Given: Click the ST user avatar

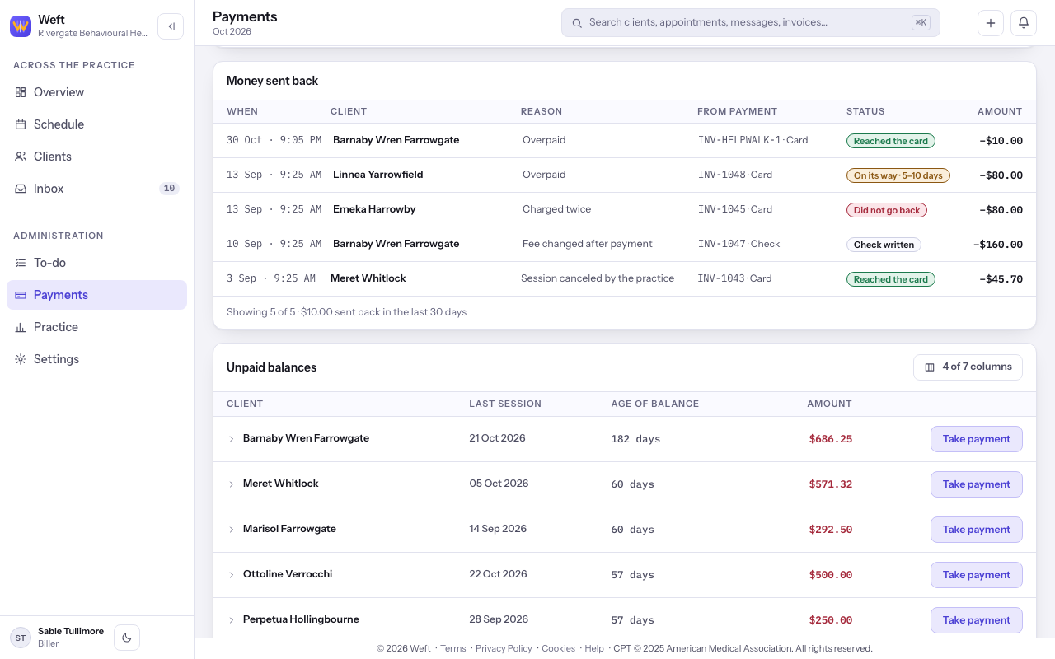Looking at the screenshot, I should pyautogui.click(x=21, y=638).
